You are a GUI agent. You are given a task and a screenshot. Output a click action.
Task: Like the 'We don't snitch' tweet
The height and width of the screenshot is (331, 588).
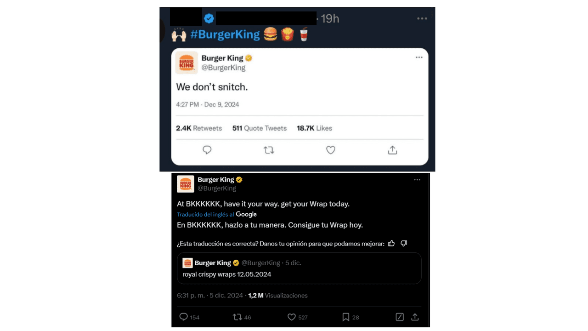tap(331, 150)
